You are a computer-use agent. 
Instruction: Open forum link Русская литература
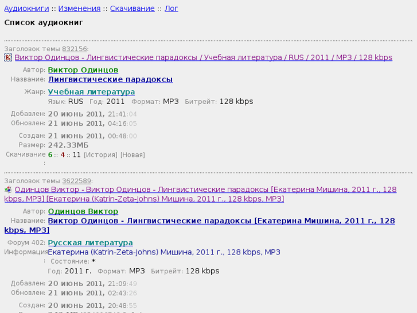point(91,243)
